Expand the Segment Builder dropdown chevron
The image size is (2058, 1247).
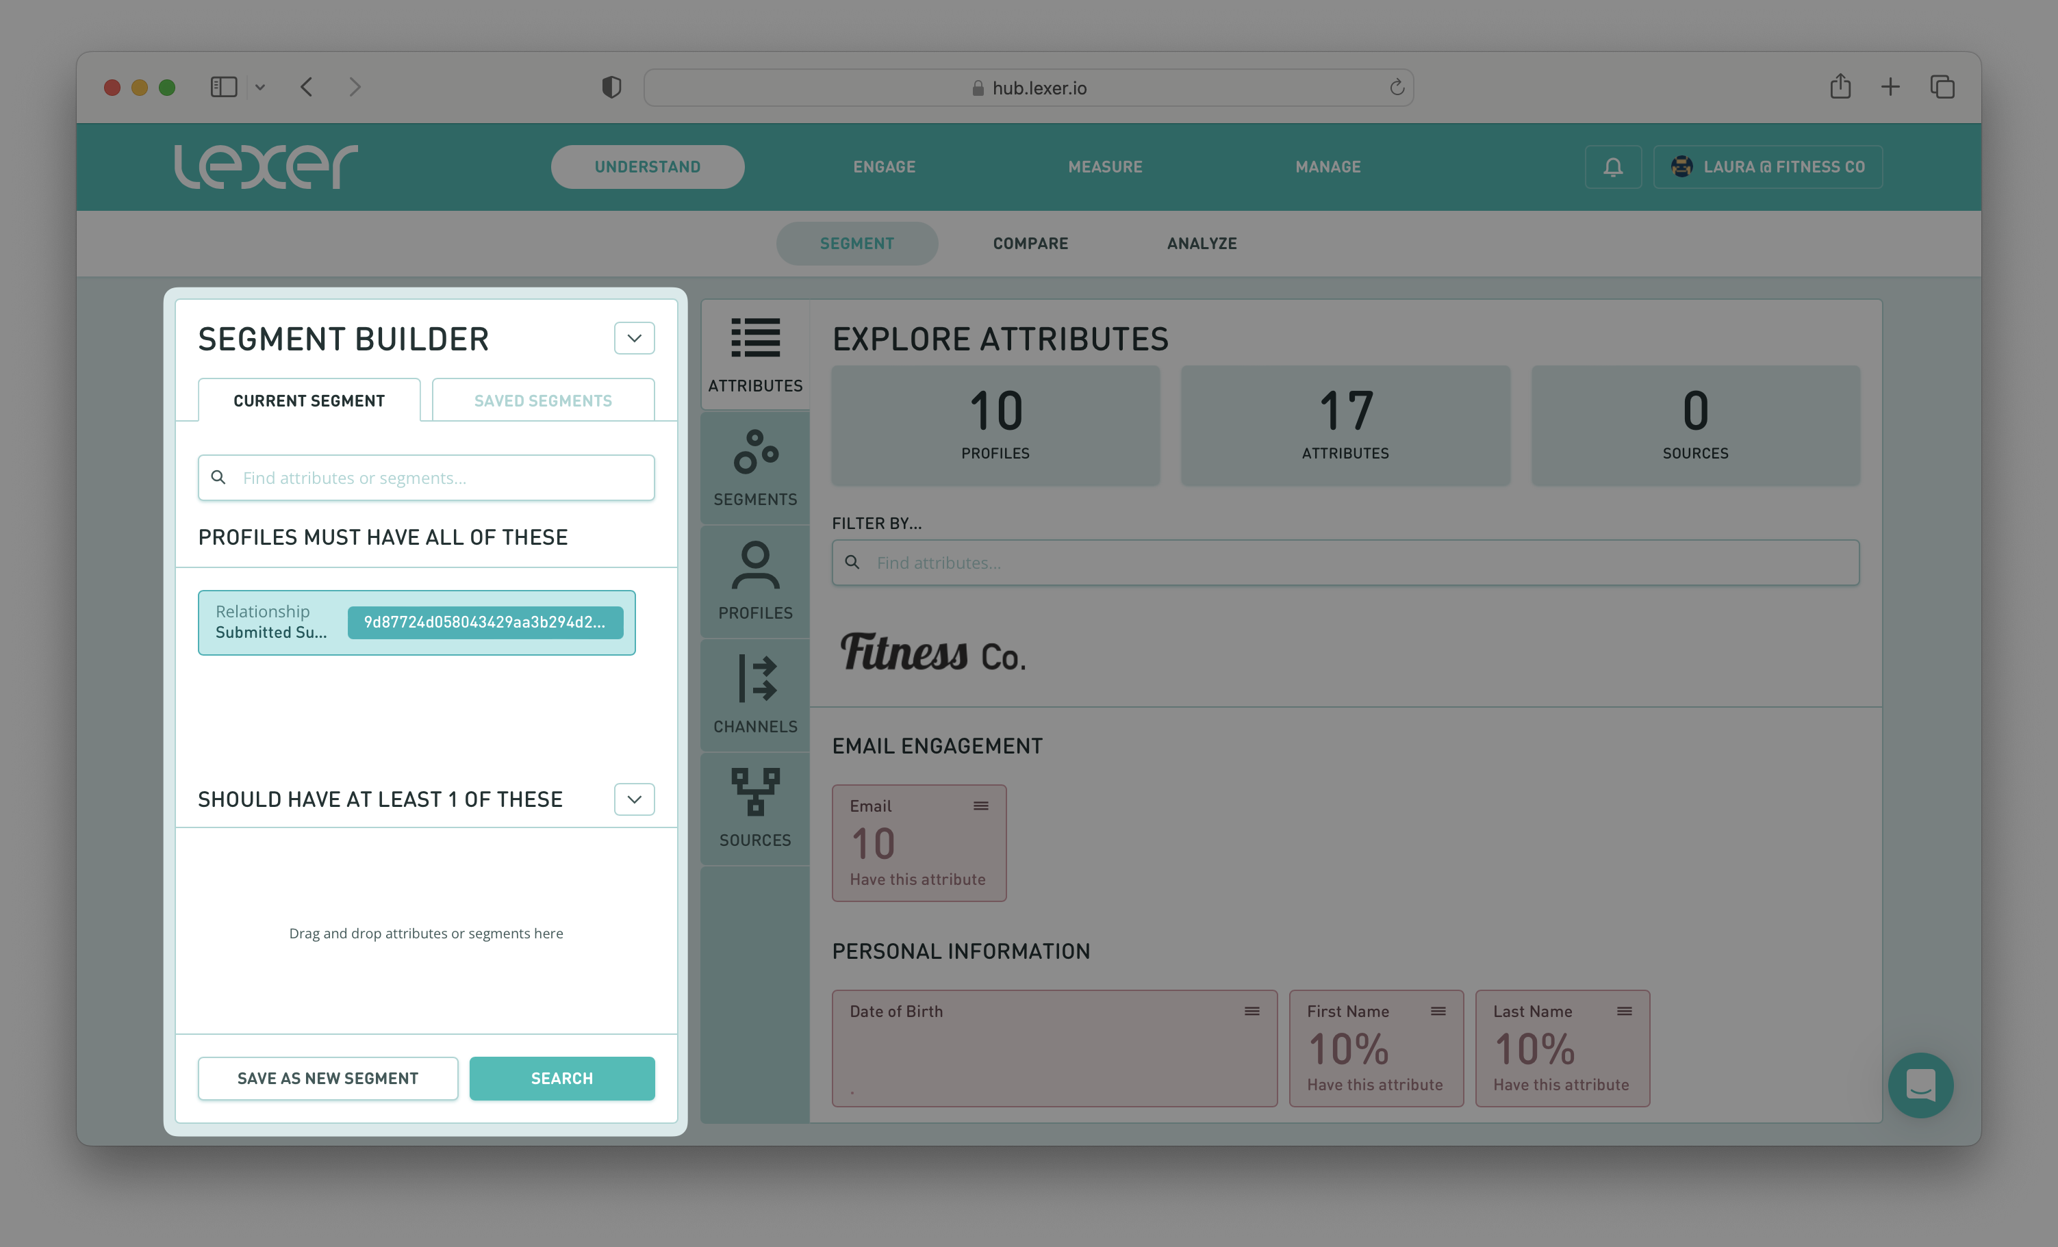click(634, 338)
